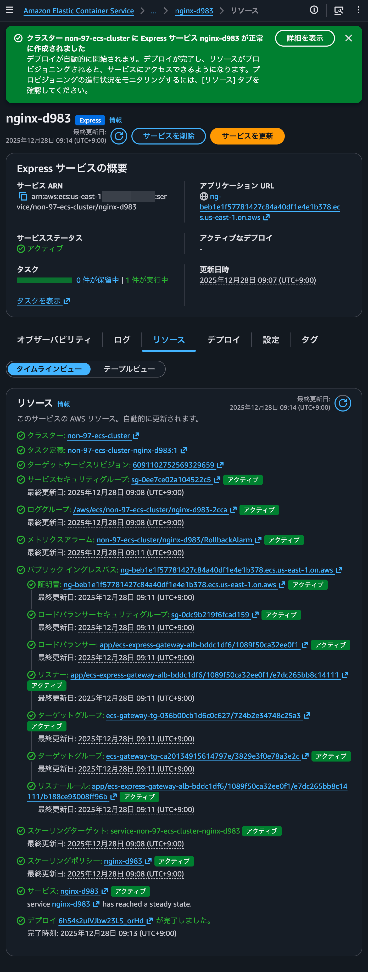Dismiss the green success banner

(x=348, y=38)
